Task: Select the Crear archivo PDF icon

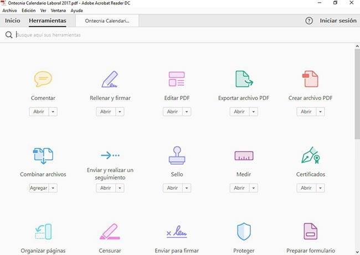Action: [310, 79]
